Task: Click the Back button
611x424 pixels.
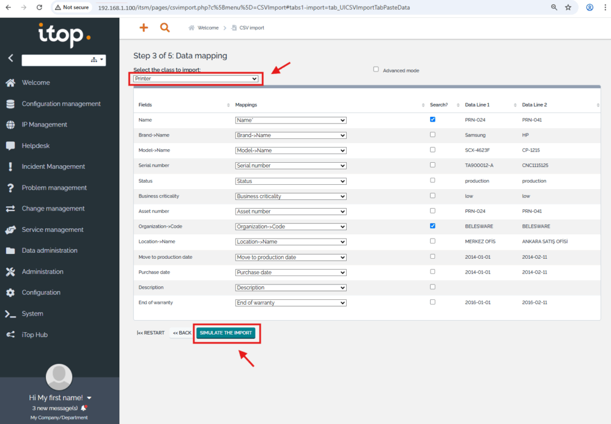Action: [x=182, y=333]
